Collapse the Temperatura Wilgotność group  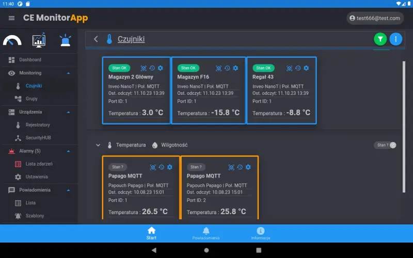98,146
